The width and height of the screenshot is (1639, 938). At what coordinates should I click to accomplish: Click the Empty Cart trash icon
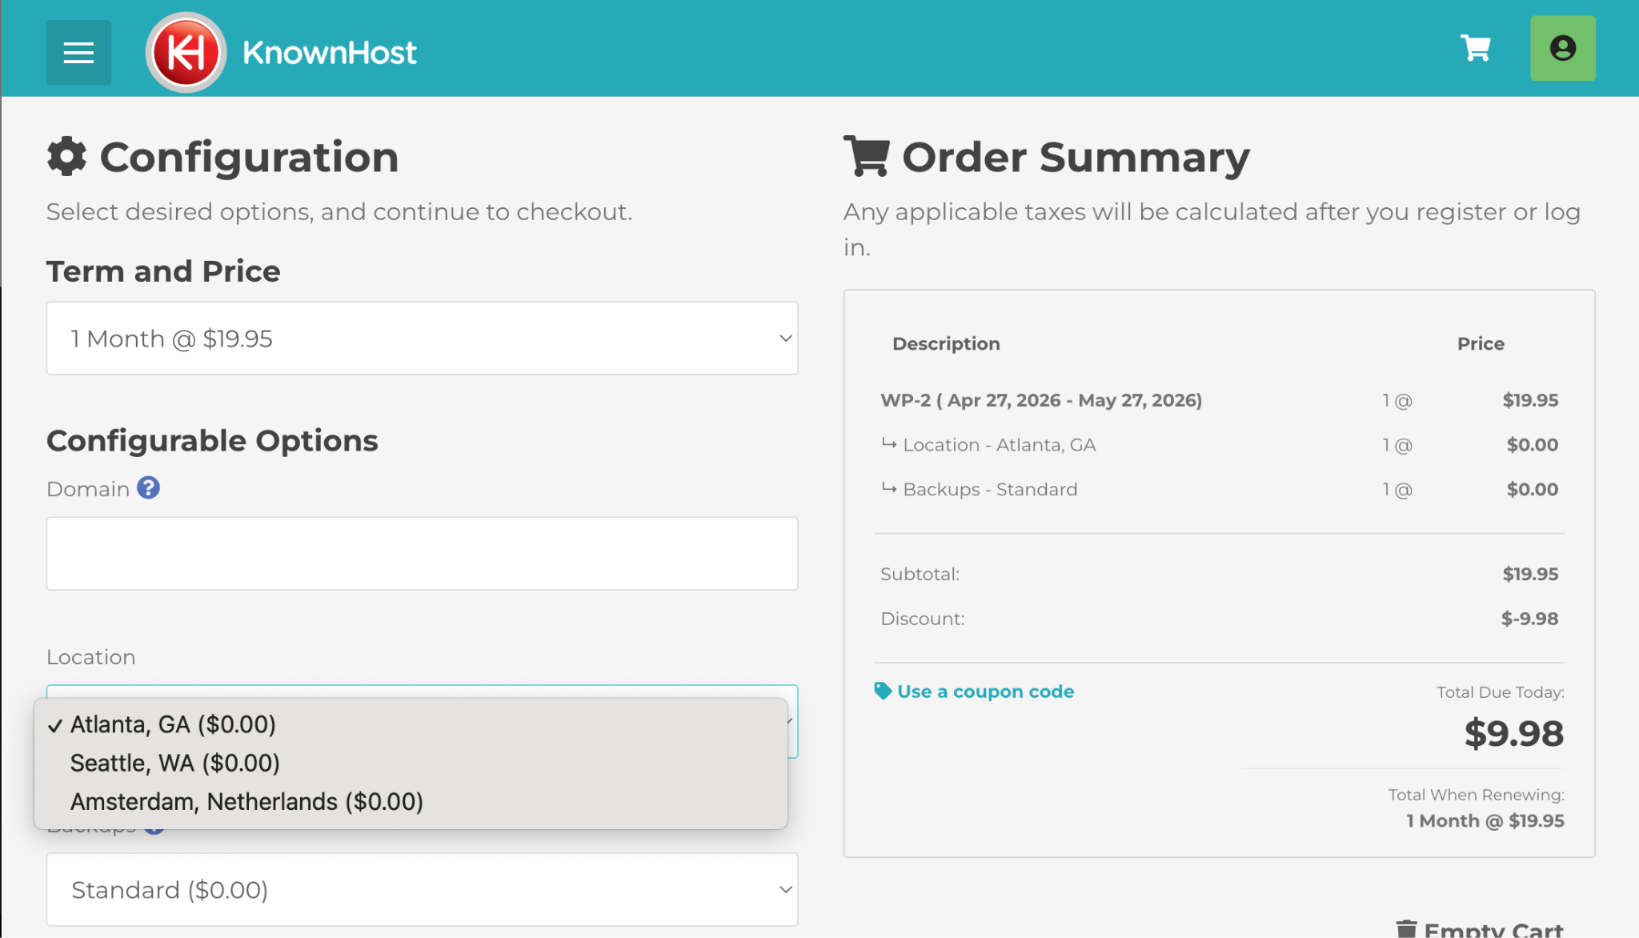pyautogui.click(x=1406, y=929)
